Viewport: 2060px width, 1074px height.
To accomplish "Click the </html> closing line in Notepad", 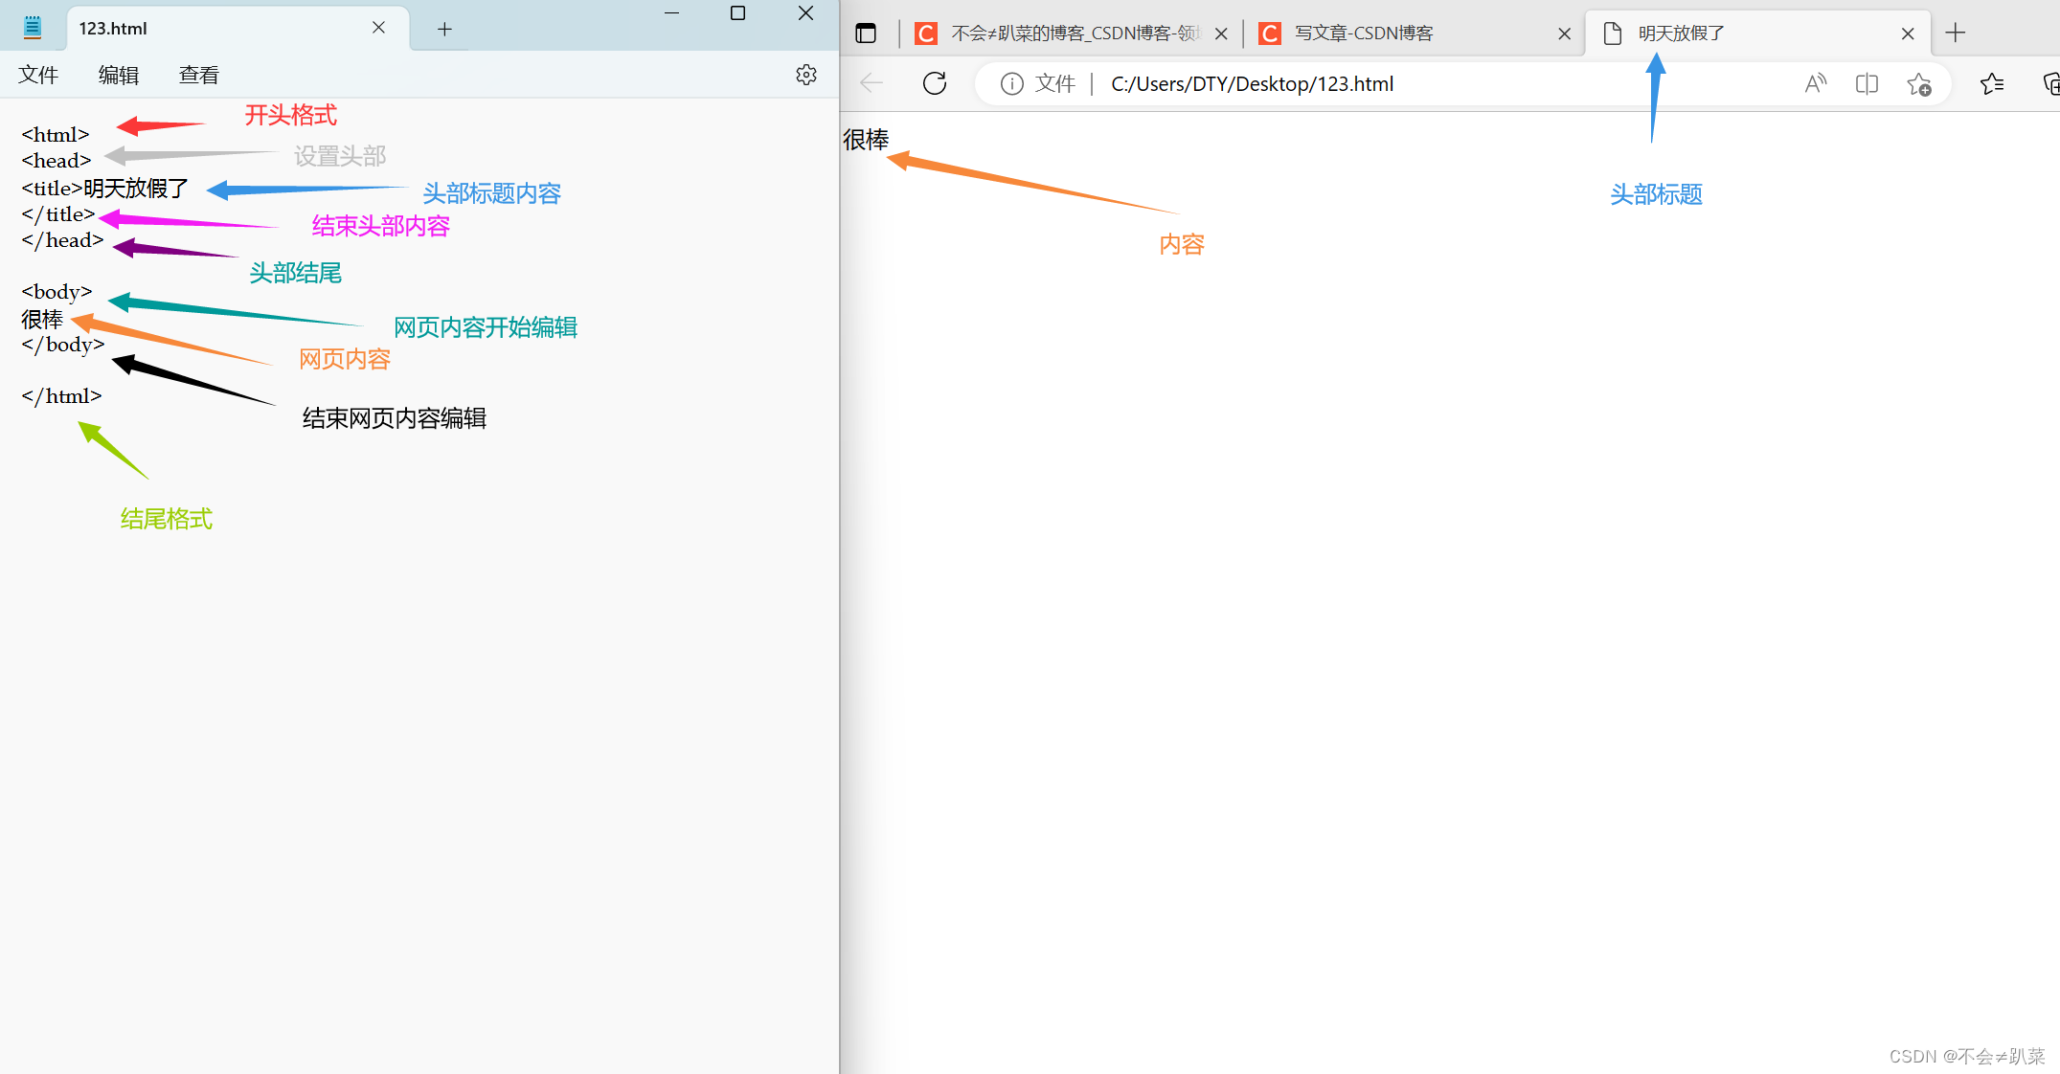I will click(x=61, y=396).
